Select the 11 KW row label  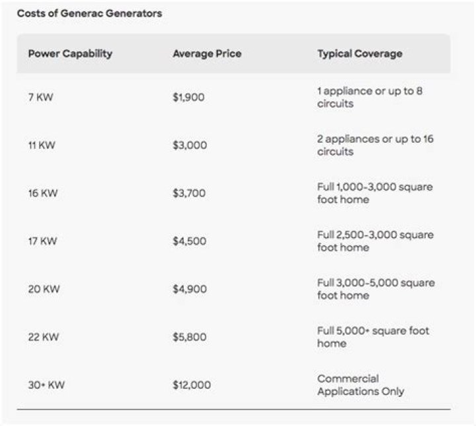(x=41, y=146)
